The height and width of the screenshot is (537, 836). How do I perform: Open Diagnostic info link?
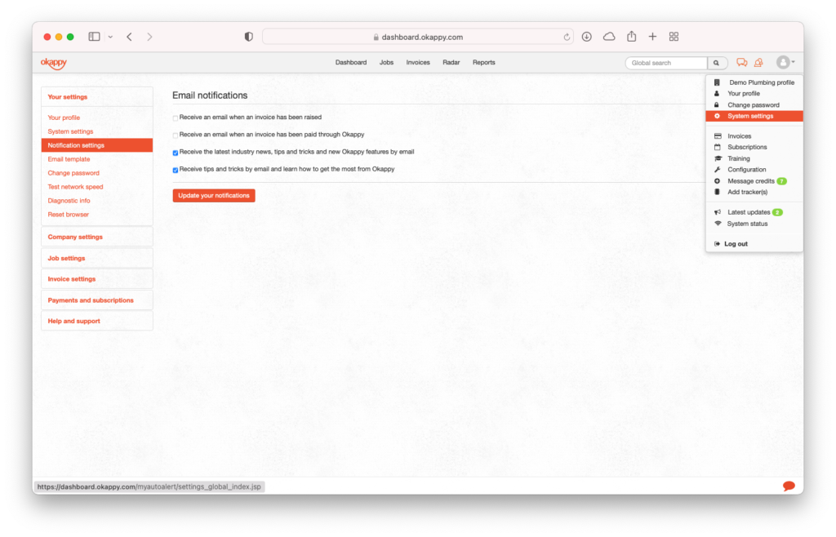coord(69,201)
